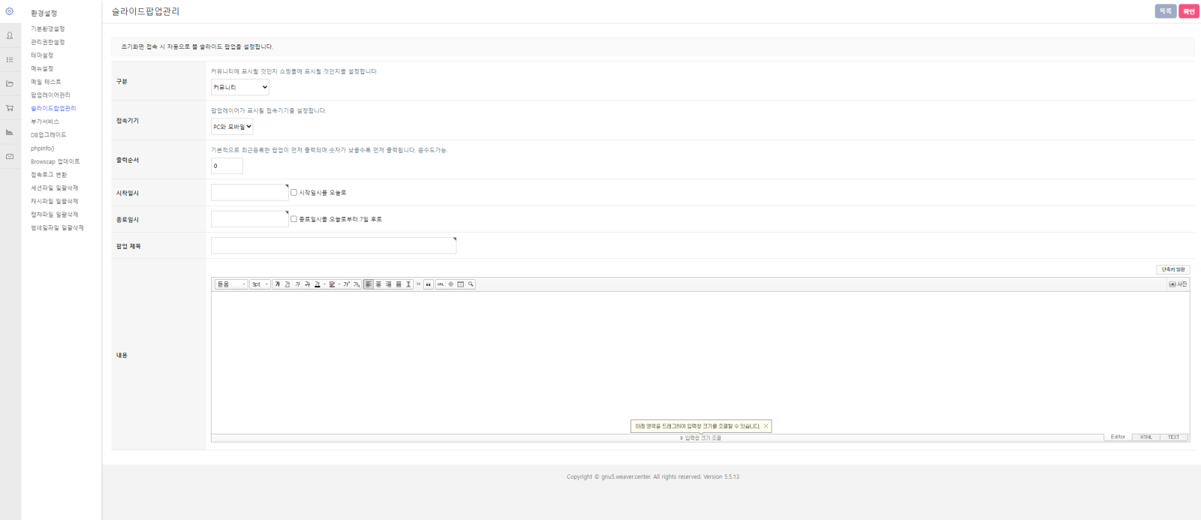1201x520 pixels.
Task: Click the find magnifier icon in editor toolbar
Action: pos(471,284)
